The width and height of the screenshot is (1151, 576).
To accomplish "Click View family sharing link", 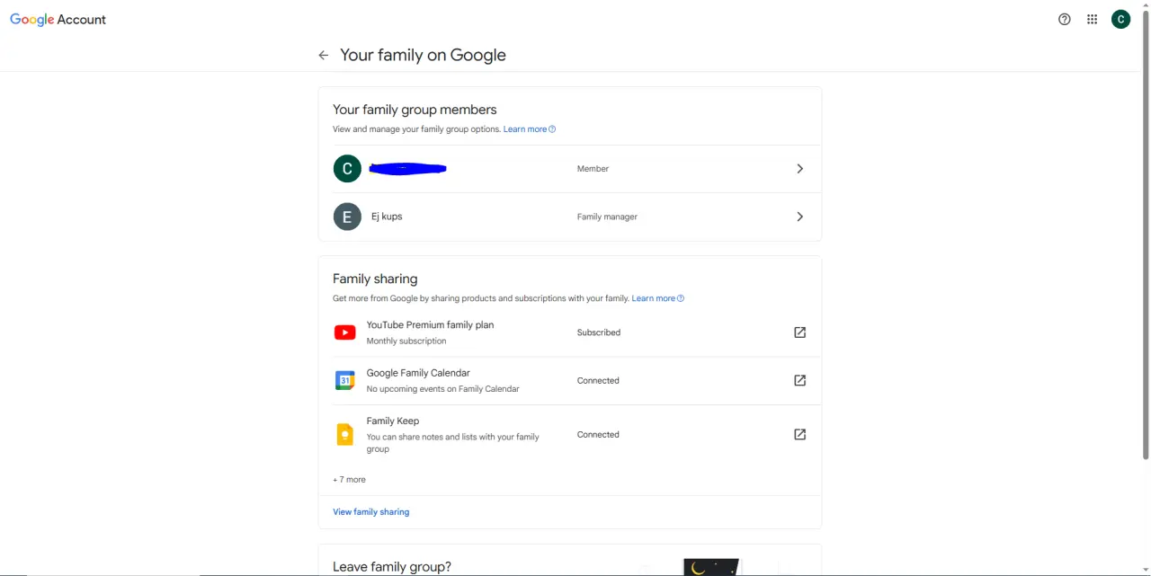I will click(x=370, y=512).
